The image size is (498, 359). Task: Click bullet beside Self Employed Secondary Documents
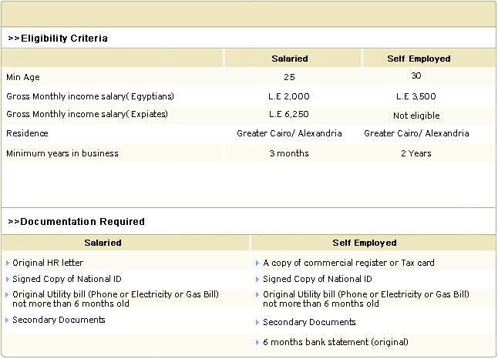(257, 322)
